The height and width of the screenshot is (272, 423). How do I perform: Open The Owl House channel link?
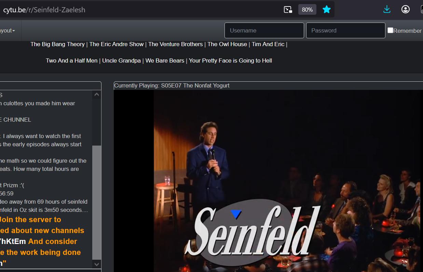227,44
